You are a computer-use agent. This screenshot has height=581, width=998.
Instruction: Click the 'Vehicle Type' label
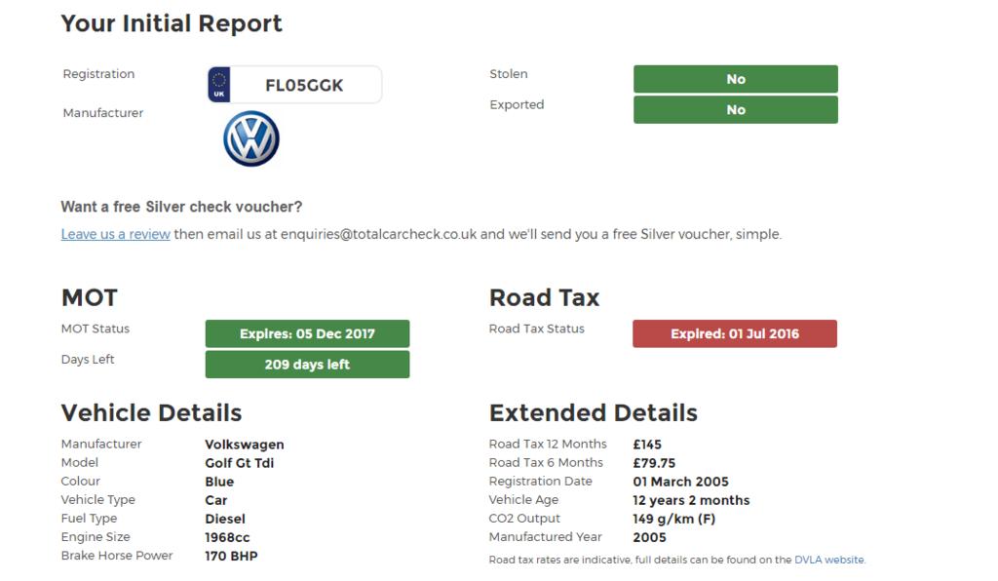(x=98, y=499)
